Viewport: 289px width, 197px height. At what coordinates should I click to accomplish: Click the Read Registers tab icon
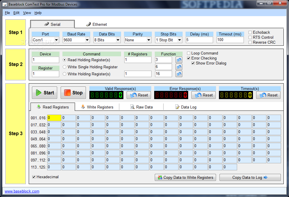click(39, 107)
